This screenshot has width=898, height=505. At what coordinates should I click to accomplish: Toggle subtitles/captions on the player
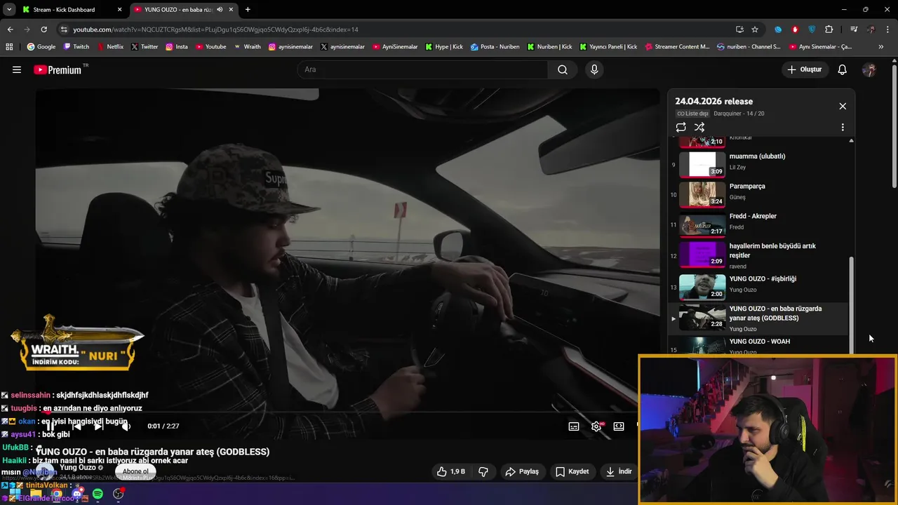574,426
